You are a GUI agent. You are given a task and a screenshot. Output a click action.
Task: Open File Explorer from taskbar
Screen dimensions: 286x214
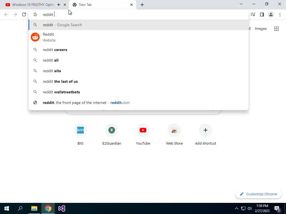(x=34, y=208)
